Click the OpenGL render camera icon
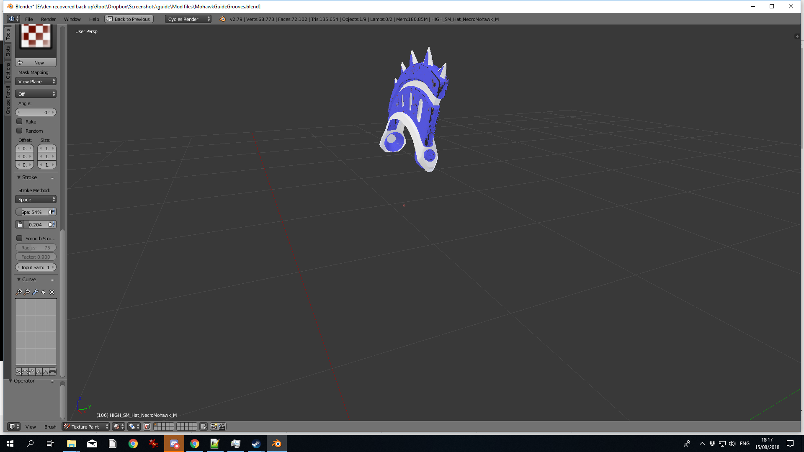804x452 pixels. pos(214,426)
